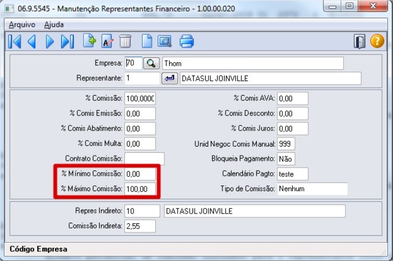Click the % Mínimo Comissão field

[x=140, y=174]
